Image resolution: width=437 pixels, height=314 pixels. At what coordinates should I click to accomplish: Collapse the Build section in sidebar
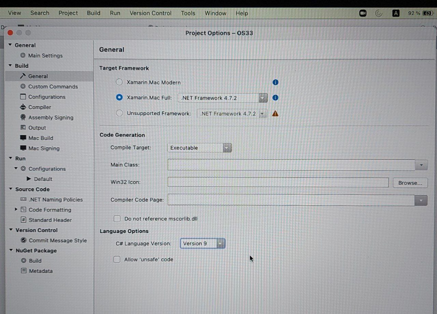[10, 65]
